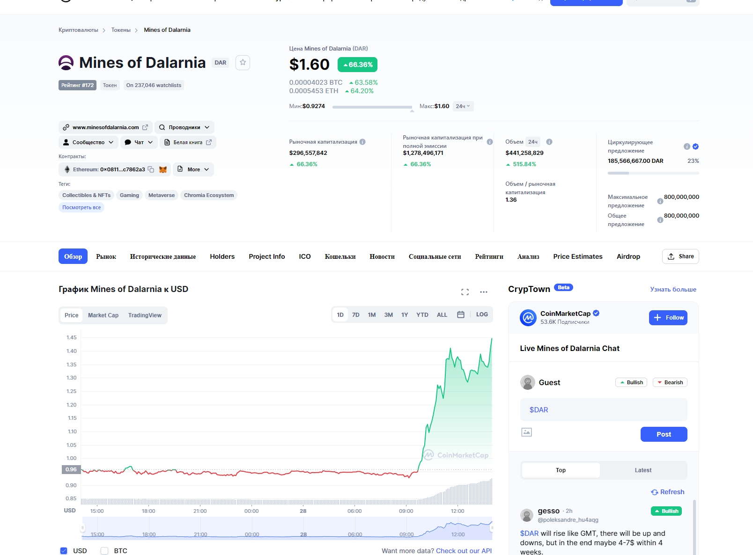Click the market cap info icon
Image resolution: width=753 pixels, height=555 pixels.
[x=362, y=142]
